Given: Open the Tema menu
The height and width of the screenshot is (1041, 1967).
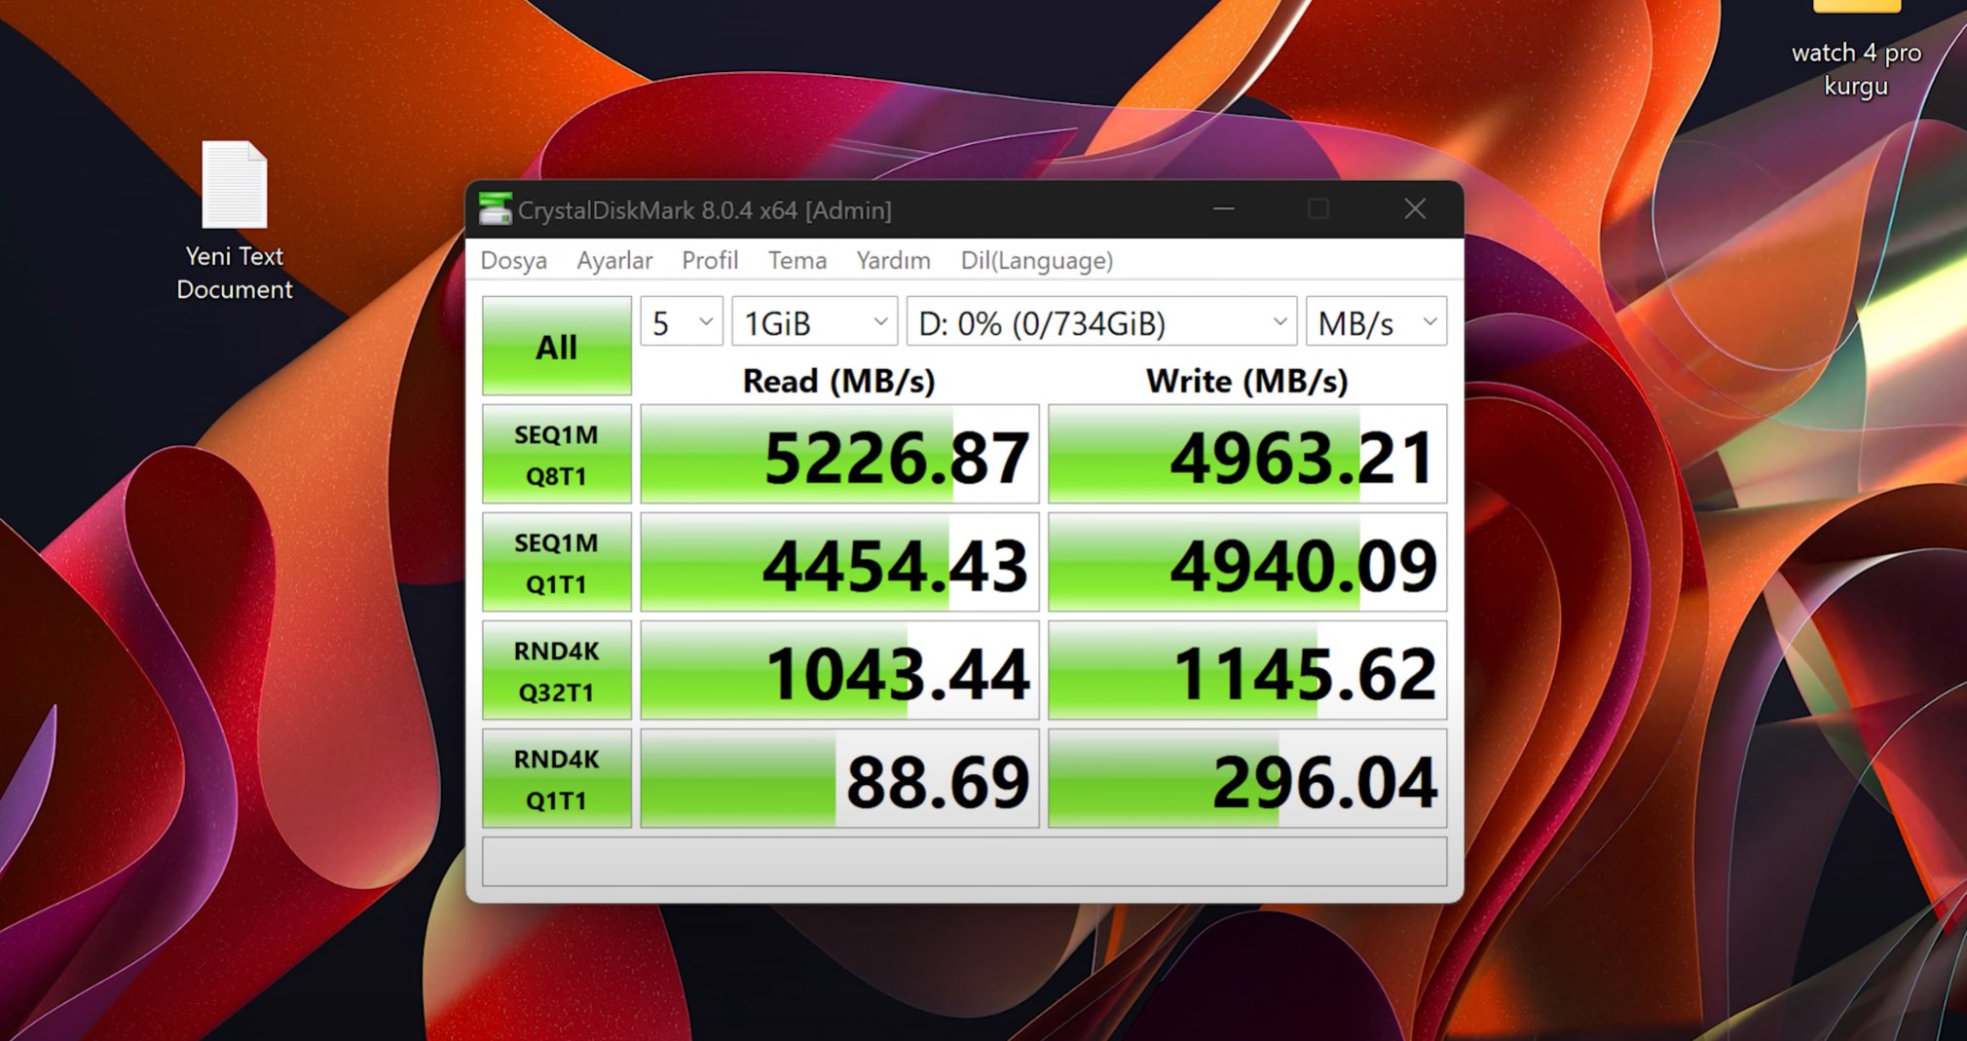Looking at the screenshot, I should click(x=797, y=260).
